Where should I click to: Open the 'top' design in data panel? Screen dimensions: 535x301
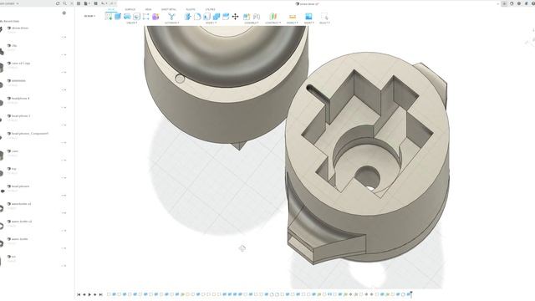click(13, 169)
